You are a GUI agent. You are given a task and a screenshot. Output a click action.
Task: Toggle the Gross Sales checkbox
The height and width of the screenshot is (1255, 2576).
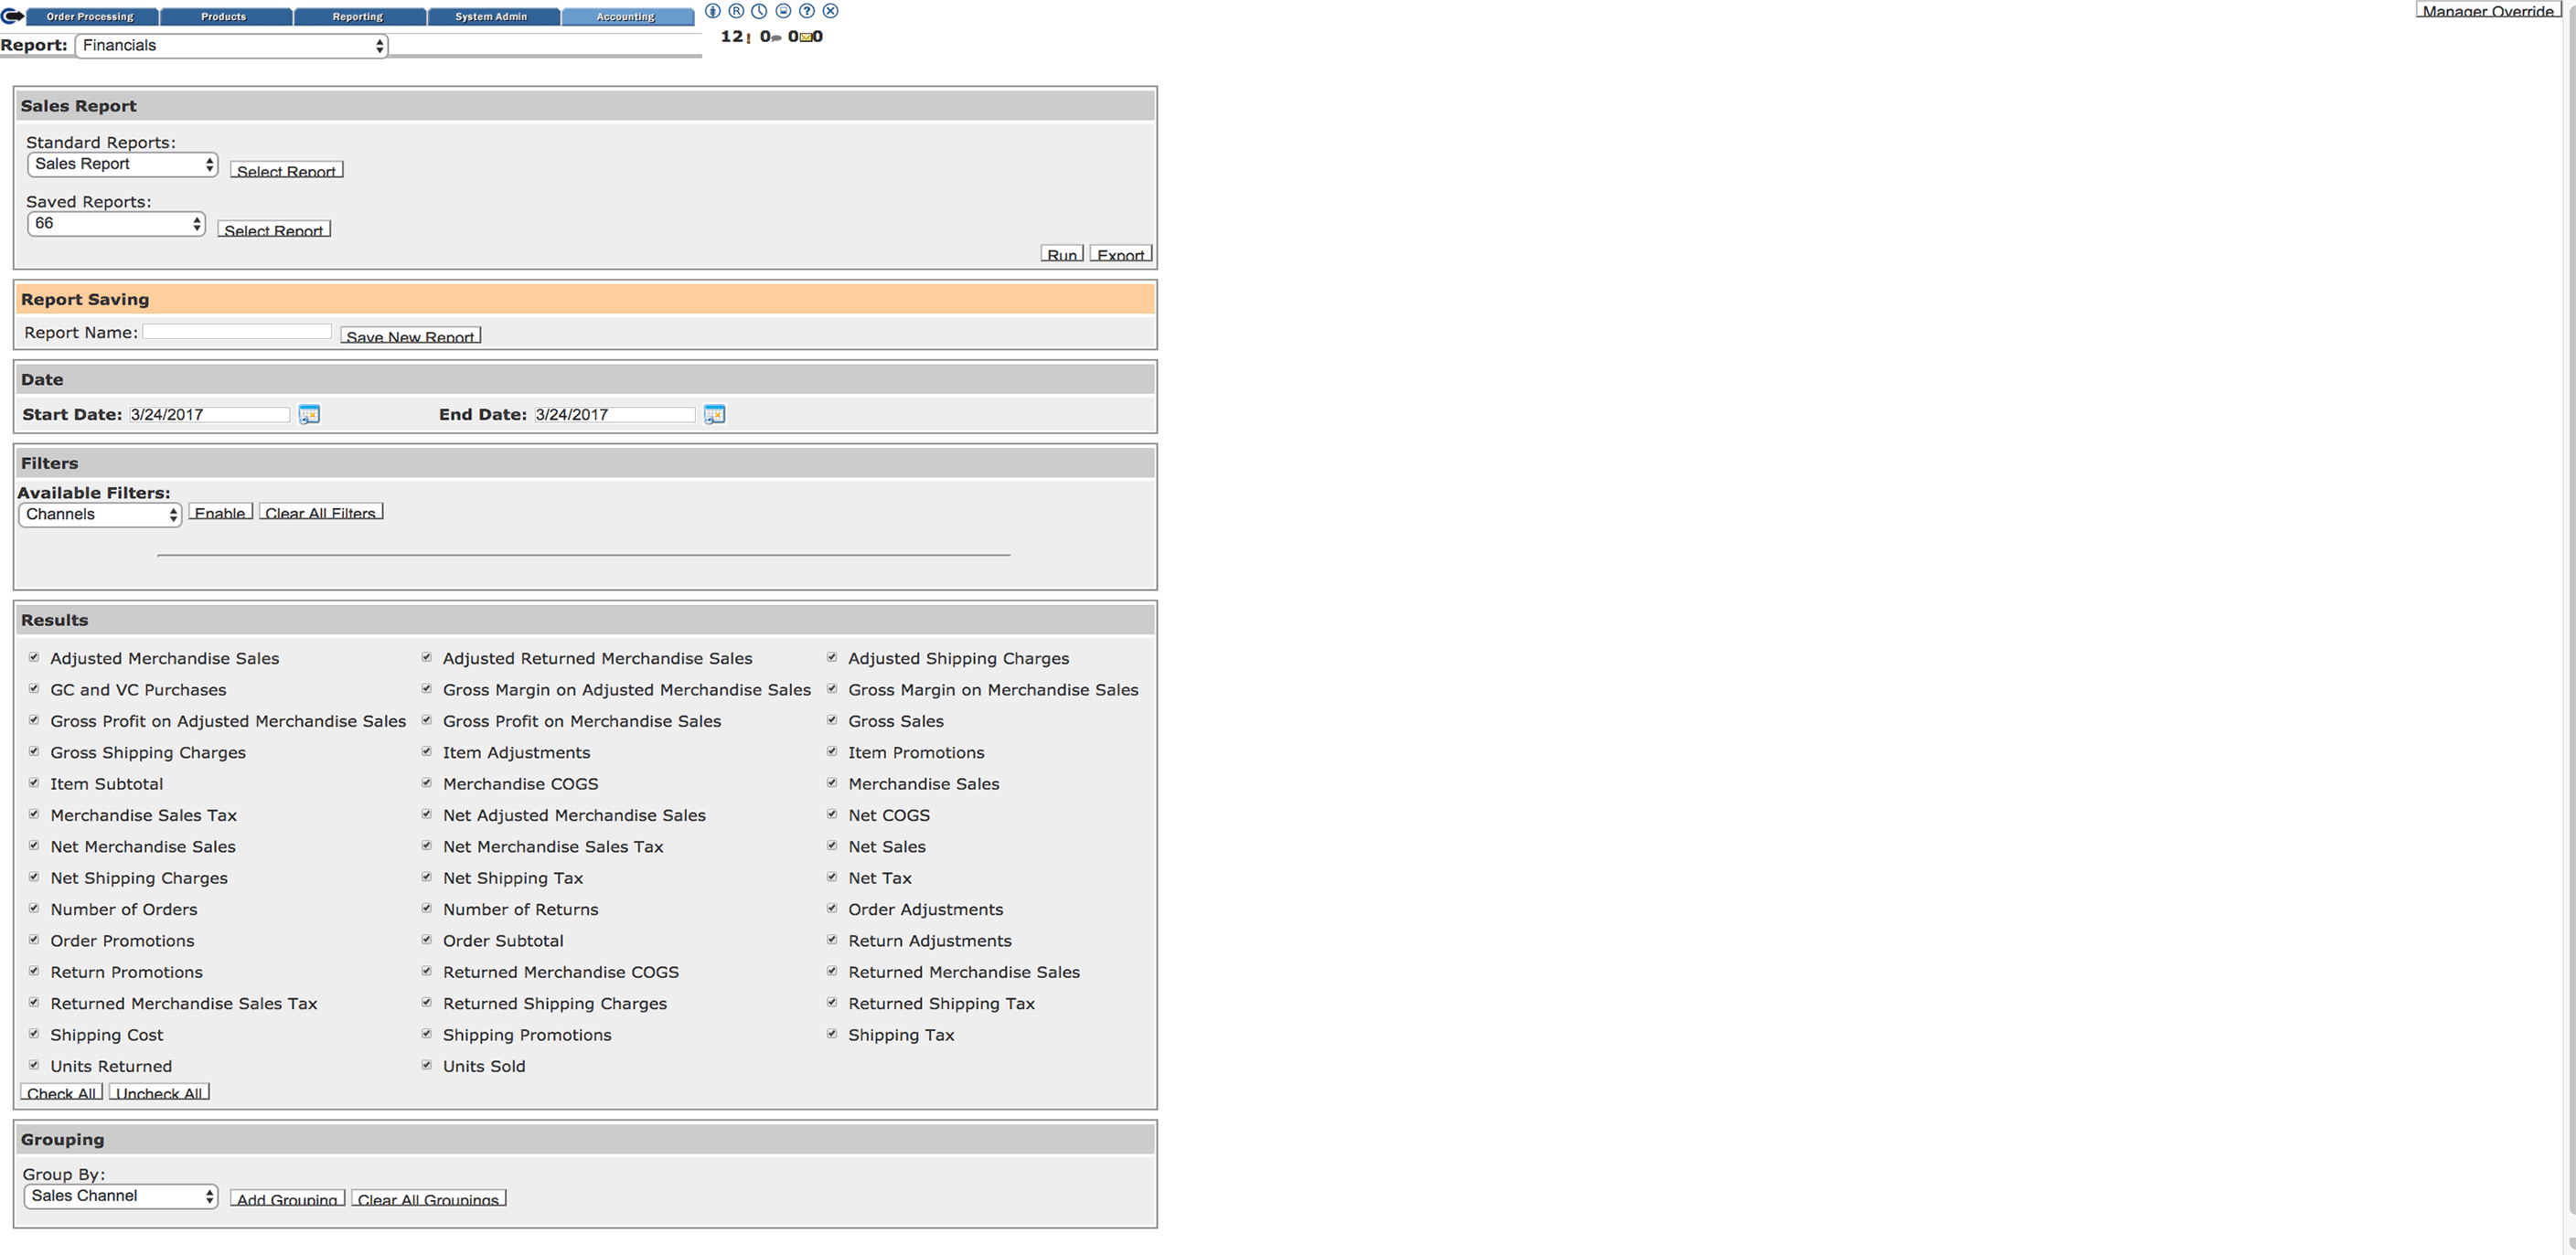click(x=831, y=719)
